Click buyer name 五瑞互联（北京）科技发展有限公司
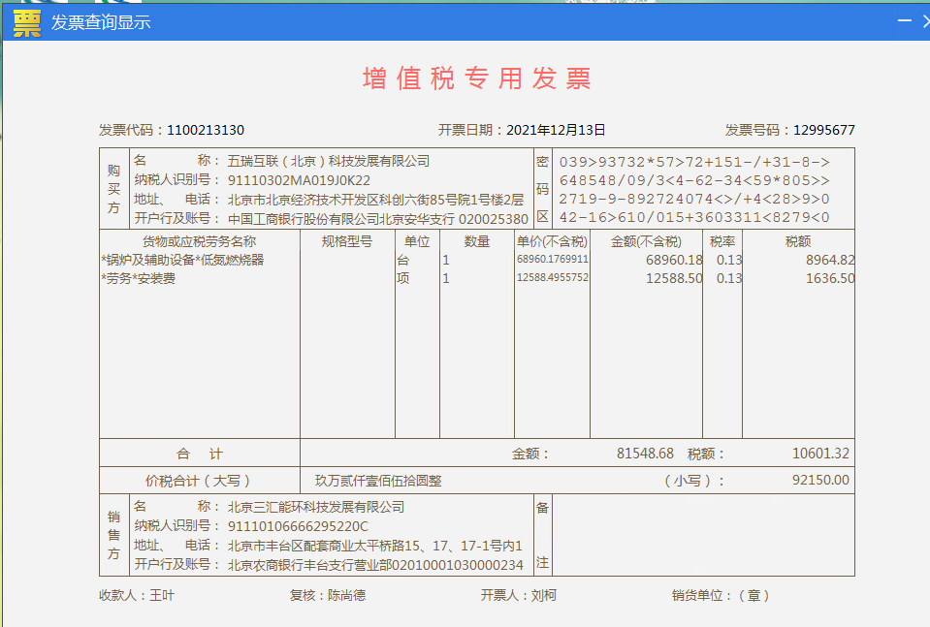 (329, 161)
